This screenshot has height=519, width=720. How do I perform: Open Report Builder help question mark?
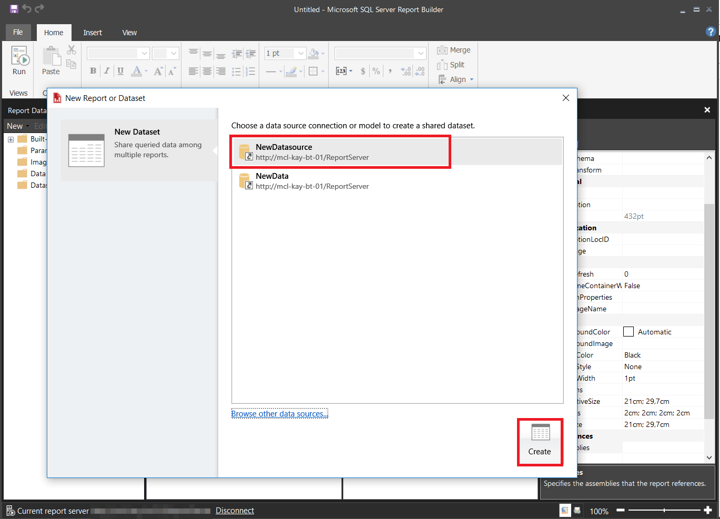[x=711, y=32]
